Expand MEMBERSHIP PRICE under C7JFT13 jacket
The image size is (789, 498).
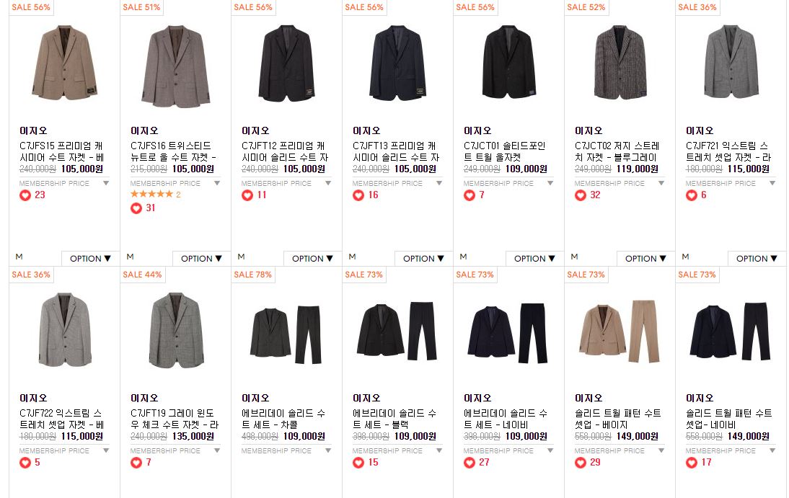[x=397, y=184]
